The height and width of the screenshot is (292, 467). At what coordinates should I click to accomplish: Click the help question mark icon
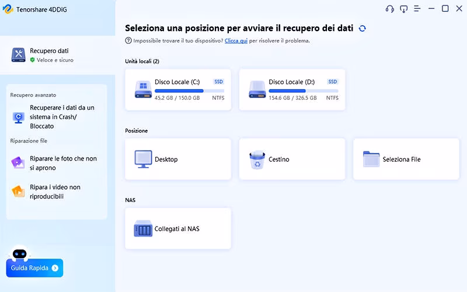pyautogui.click(x=128, y=41)
